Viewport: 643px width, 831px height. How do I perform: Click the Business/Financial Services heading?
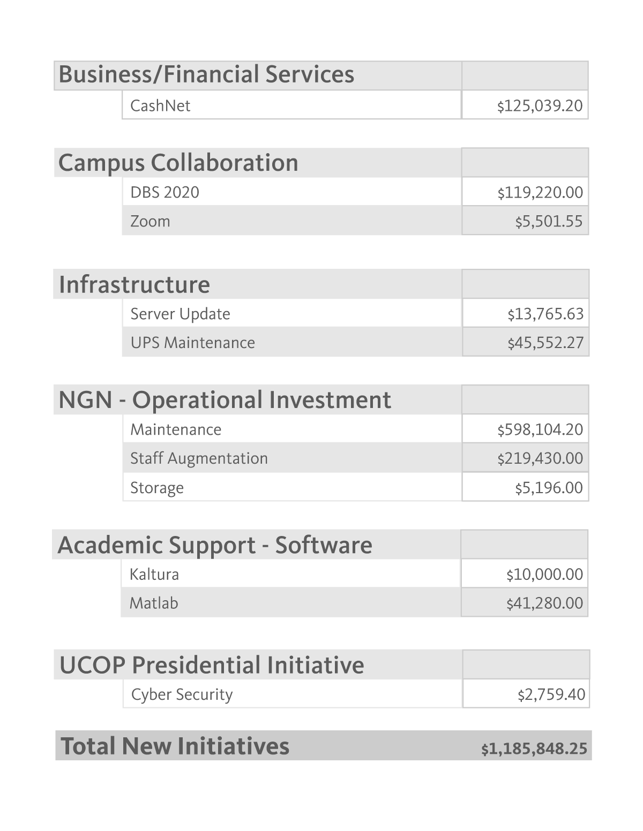tap(206, 74)
